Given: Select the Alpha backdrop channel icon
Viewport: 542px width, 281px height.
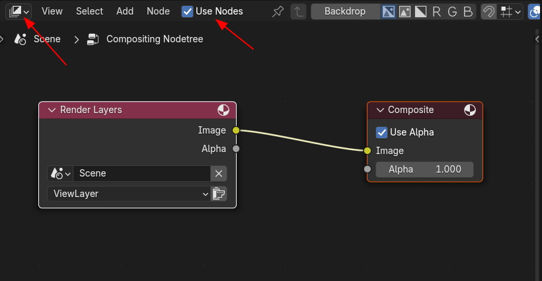Looking at the screenshot, I should [x=420, y=11].
